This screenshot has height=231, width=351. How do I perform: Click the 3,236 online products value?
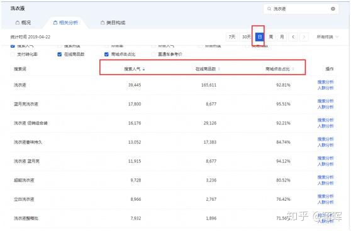[x=211, y=180]
